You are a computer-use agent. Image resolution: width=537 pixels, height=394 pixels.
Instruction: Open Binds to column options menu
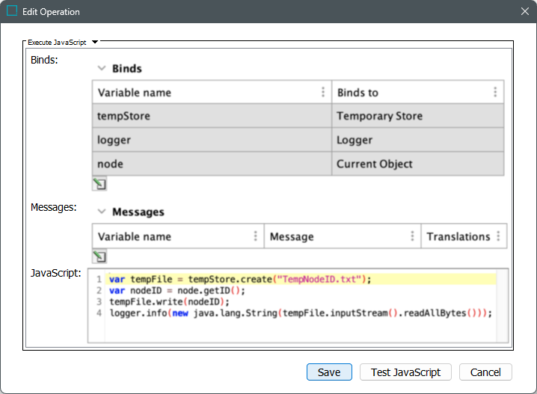pyautogui.click(x=495, y=92)
